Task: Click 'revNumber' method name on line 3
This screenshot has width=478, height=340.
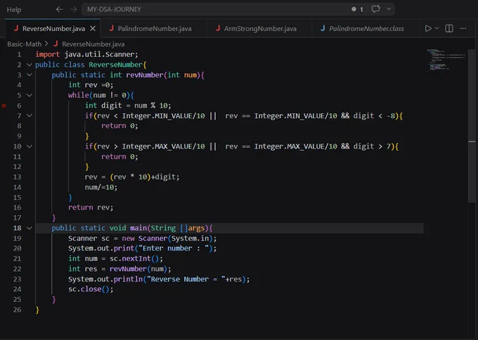Action: [145, 75]
